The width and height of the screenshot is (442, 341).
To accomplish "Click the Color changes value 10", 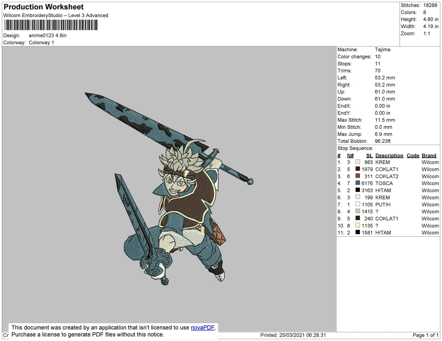I will 378,57.
